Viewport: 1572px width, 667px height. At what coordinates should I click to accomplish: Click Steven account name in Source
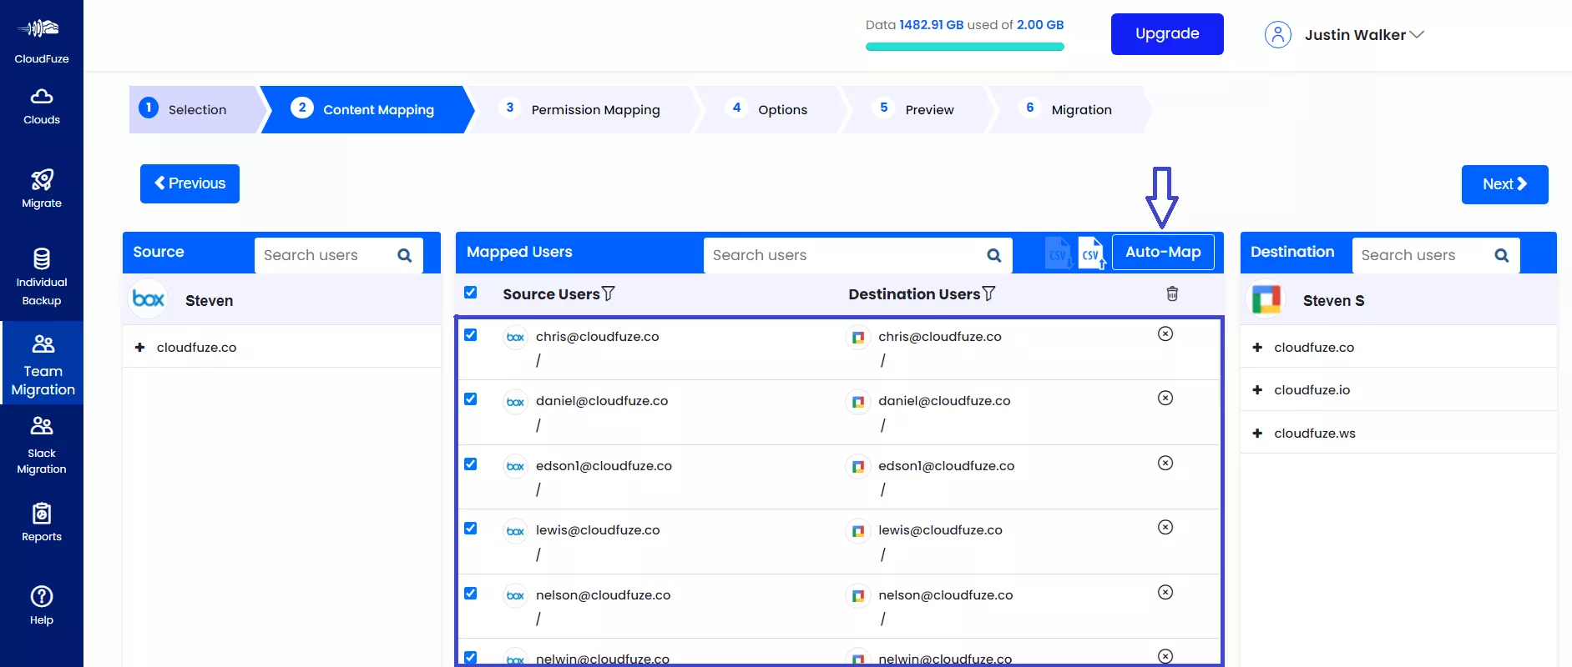[209, 301]
